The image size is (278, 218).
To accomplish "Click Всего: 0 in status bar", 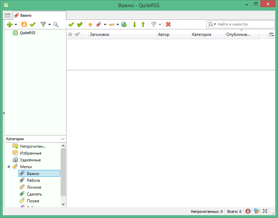I will pos(234,212).
